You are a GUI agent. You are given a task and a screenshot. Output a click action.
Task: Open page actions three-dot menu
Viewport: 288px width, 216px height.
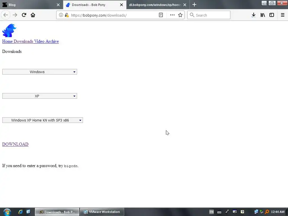pos(172,15)
